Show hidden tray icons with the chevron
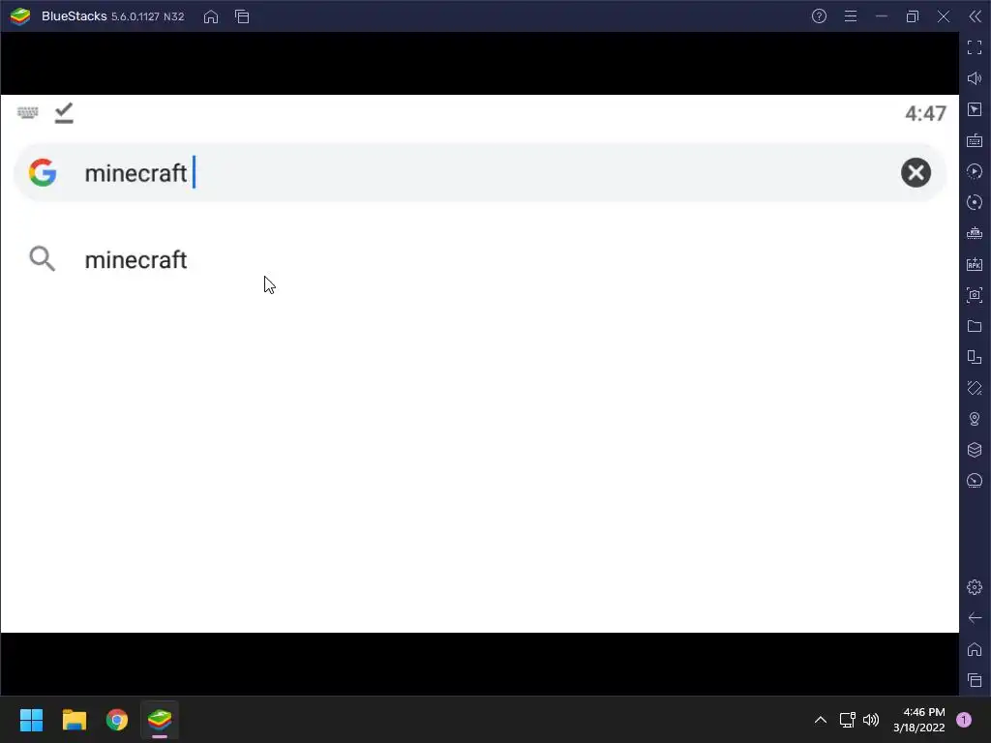Viewport: 991px width, 743px height. pos(821,720)
